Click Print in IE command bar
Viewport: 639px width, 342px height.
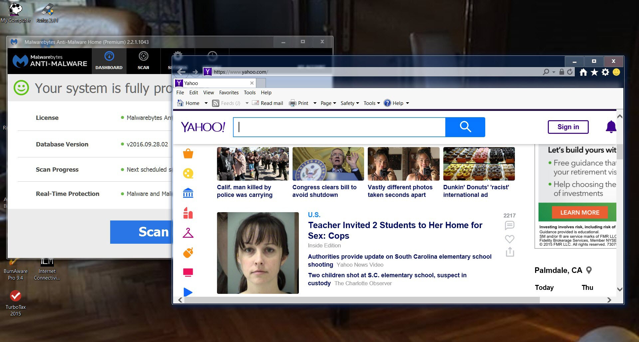299,103
